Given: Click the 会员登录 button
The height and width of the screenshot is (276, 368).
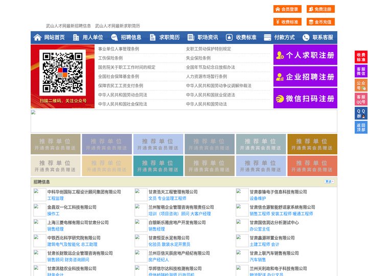Looking at the screenshot, I should [x=287, y=9].
